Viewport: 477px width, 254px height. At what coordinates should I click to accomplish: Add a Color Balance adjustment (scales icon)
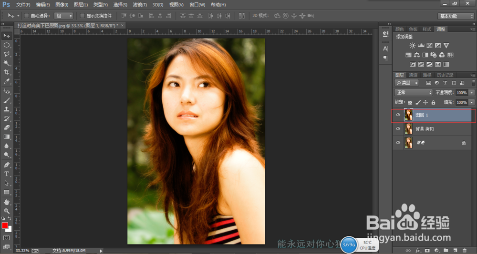coord(417,55)
